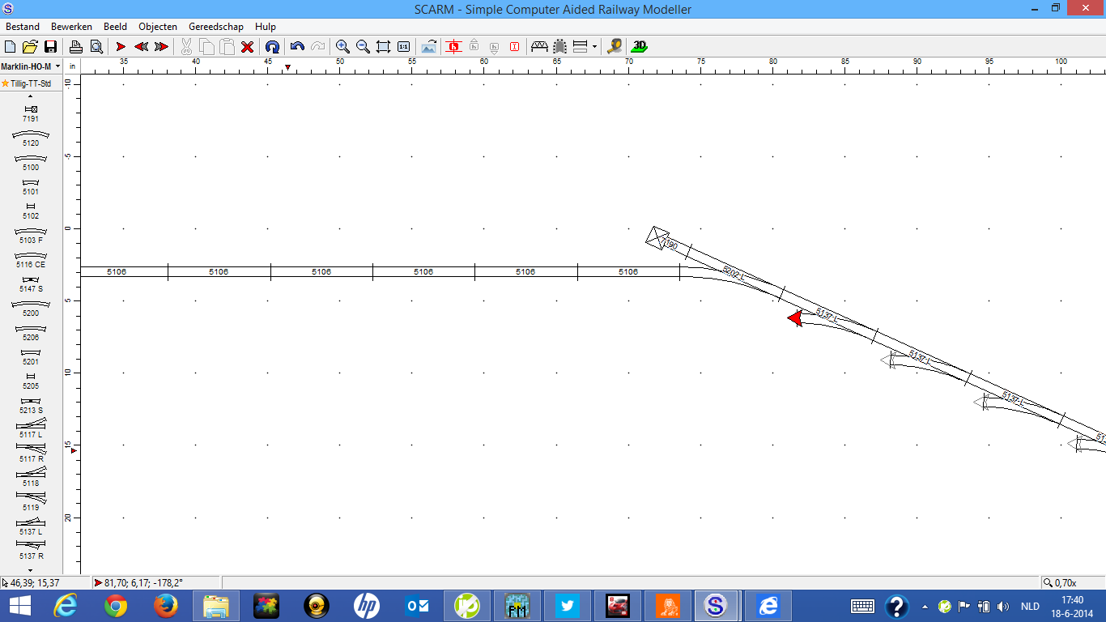The width and height of the screenshot is (1106, 622).
Task: Pick the 5117 L left turnout
Action: (31, 428)
